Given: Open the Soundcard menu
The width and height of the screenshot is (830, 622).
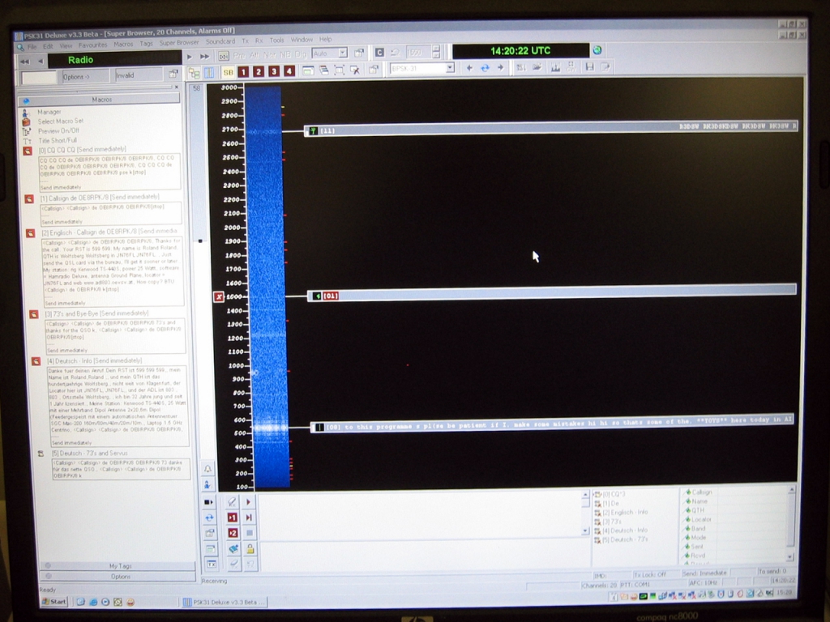Looking at the screenshot, I should point(220,40).
